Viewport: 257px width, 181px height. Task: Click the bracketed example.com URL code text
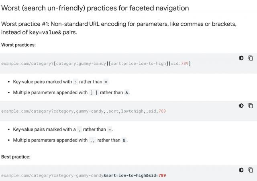coord(96,64)
